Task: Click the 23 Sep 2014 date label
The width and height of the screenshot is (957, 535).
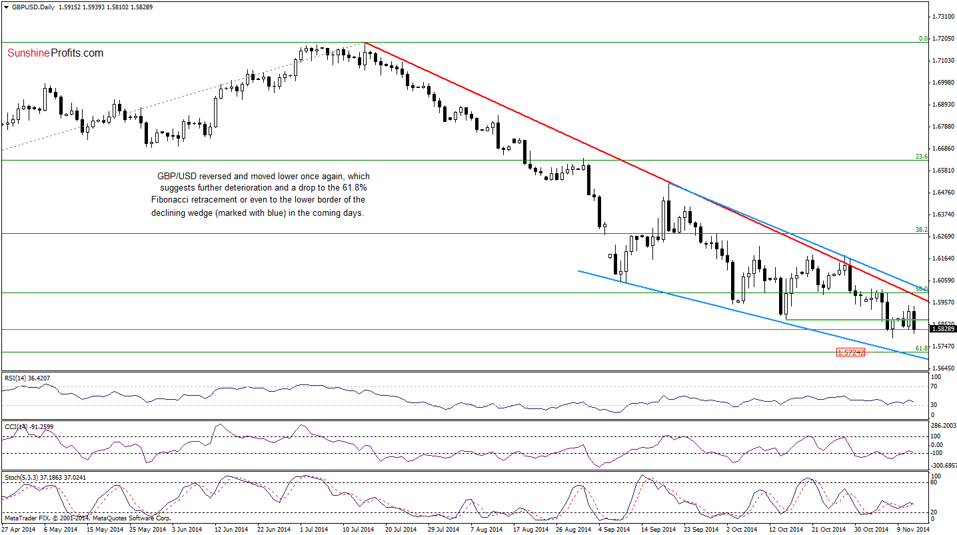Action: point(700,529)
